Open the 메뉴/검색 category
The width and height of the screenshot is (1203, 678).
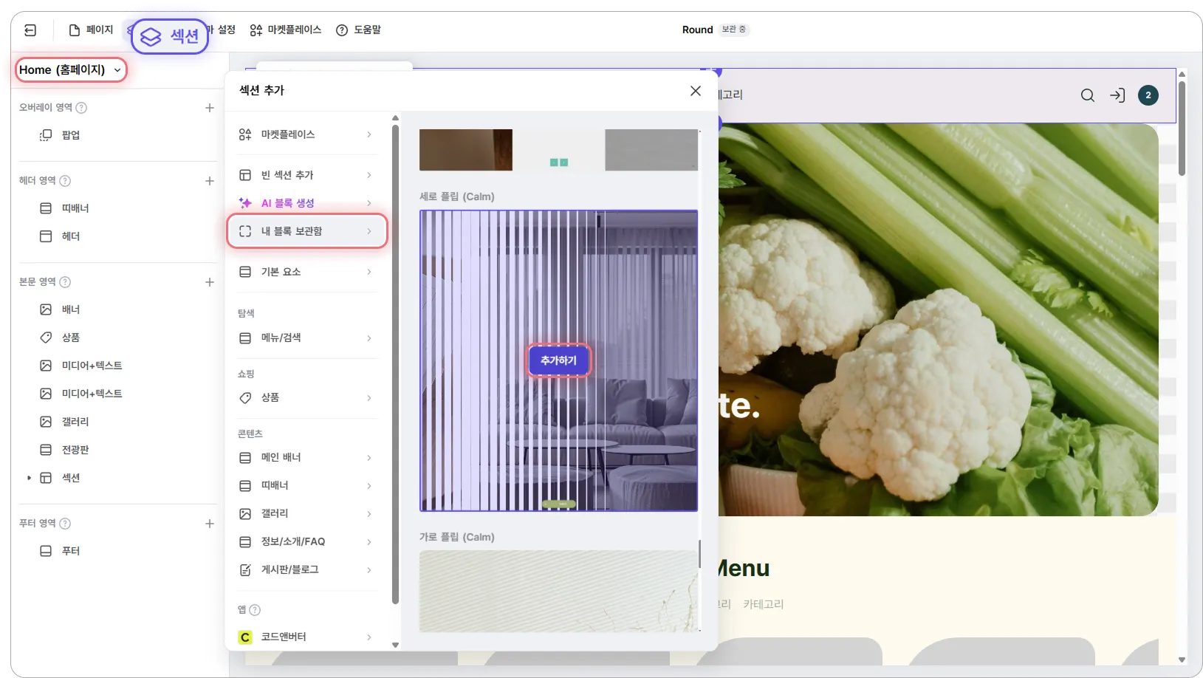(306, 338)
